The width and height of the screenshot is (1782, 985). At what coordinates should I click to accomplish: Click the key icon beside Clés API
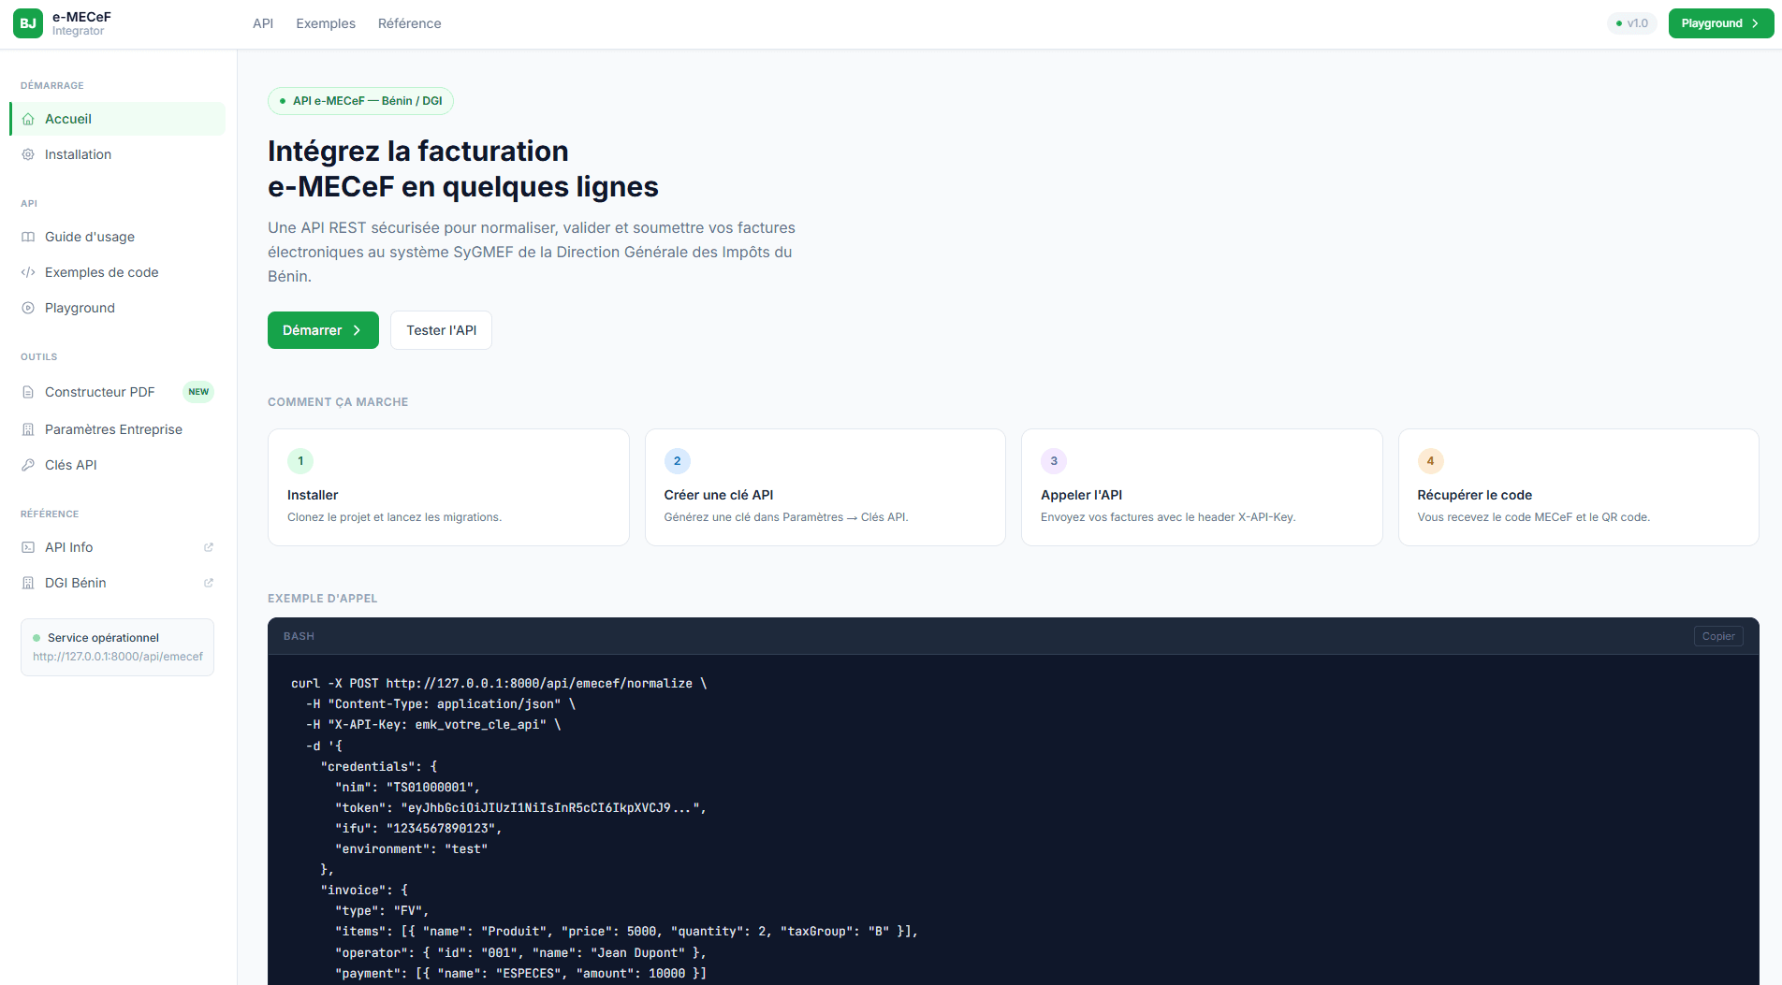pyautogui.click(x=28, y=465)
